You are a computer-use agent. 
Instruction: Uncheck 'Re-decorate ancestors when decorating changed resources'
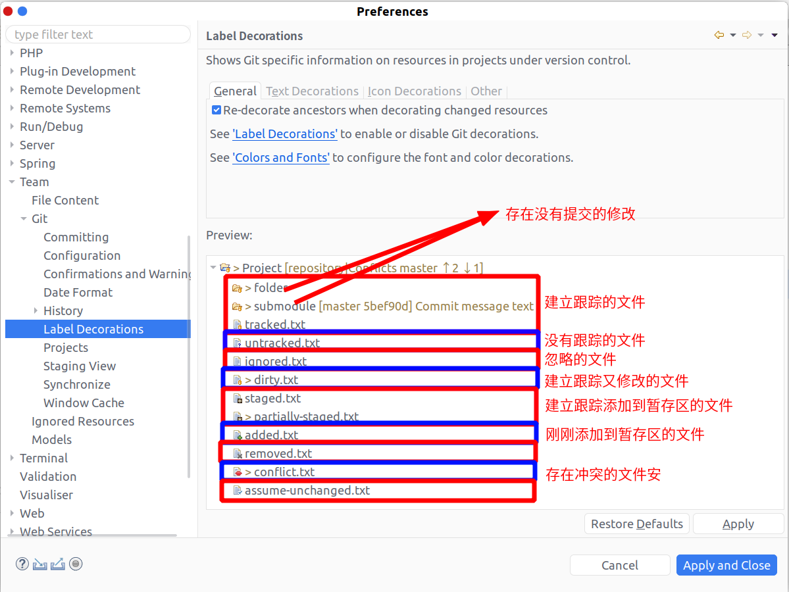pos(216,110)
